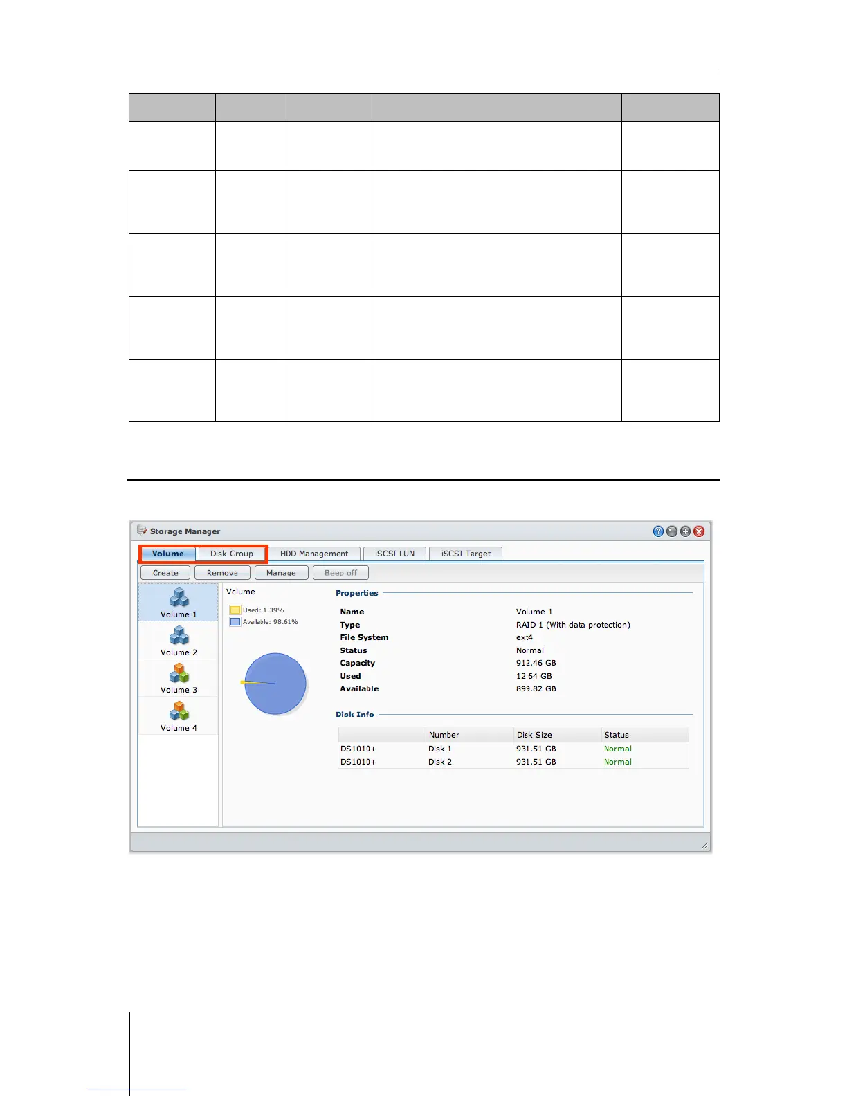This screenshot has width=847, height=1096.
Task: Grab the window resize grip corner
Action: coord(704,846)
